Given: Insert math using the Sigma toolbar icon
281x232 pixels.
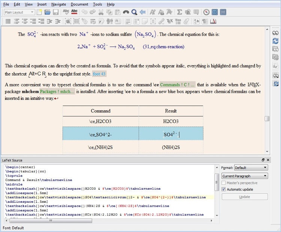Looking at the screenshot, I should 179,12.
